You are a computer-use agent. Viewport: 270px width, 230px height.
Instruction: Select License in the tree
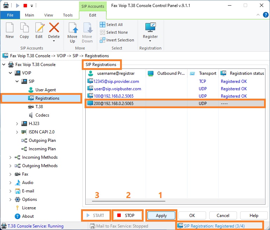coord(29,208)
